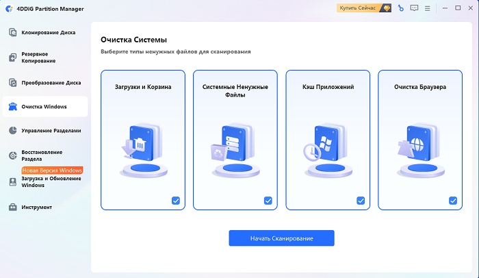
Task: Click the Новая Версия Windows badge
Action: point(52,170)
